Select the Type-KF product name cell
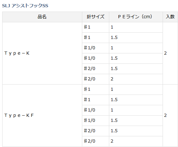The height and width of the screenshot is (147, 178). (42, 115)
